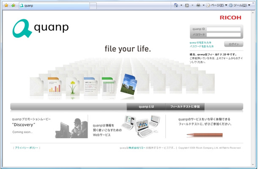This screenshot has width=258, height=169.
Task: Click the "file your life." tagline
Action: [x=128, y=49]
